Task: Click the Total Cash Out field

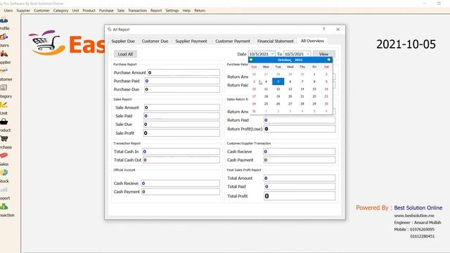Action: tap(181, 160)
